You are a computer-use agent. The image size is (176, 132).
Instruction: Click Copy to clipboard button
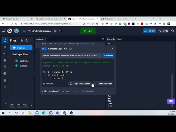[x=80, y=84]
